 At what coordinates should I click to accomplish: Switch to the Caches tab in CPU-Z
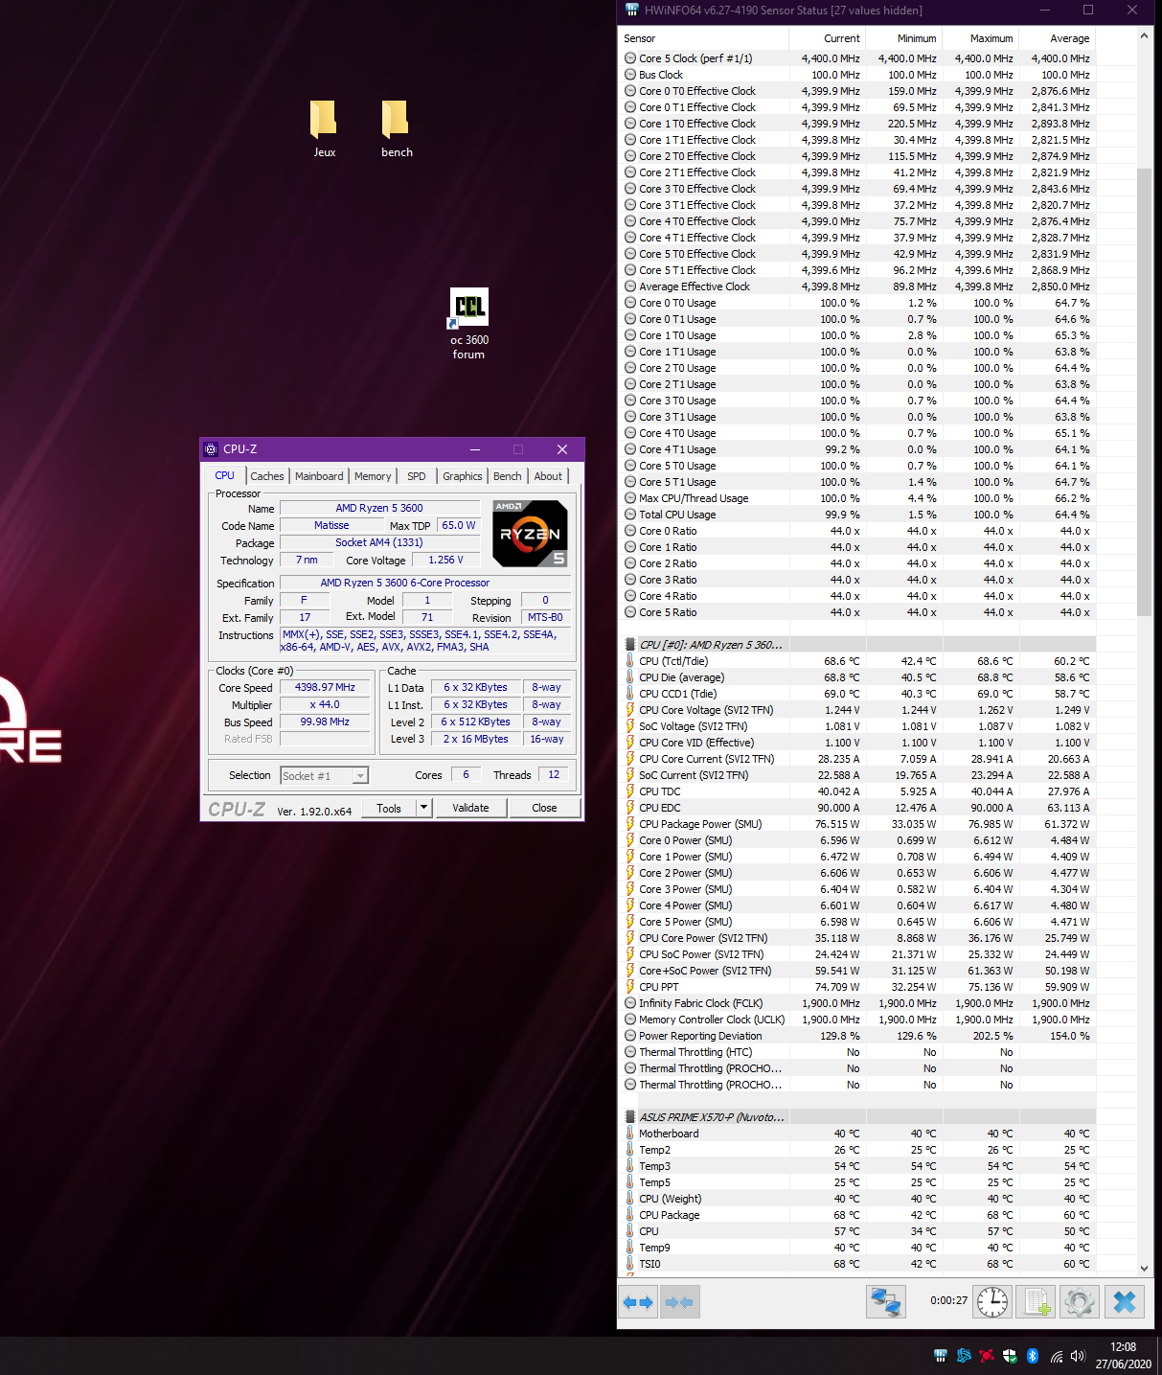[x=267, y=476]
